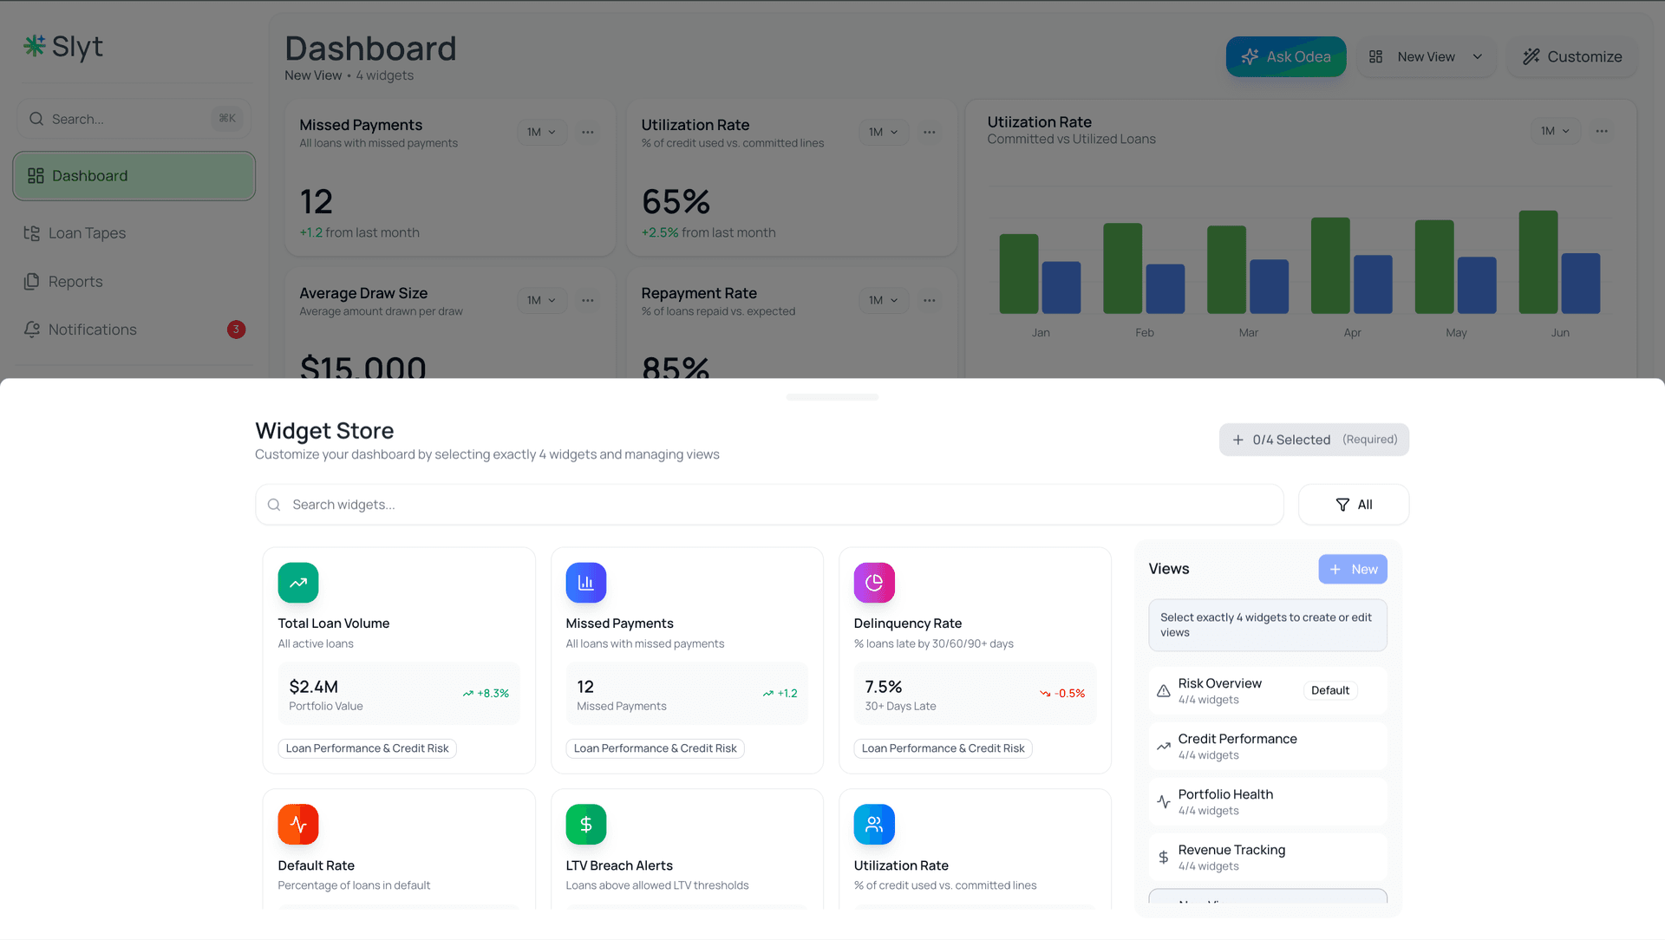Click Portfolio Health activity icon

(1164, 802)
